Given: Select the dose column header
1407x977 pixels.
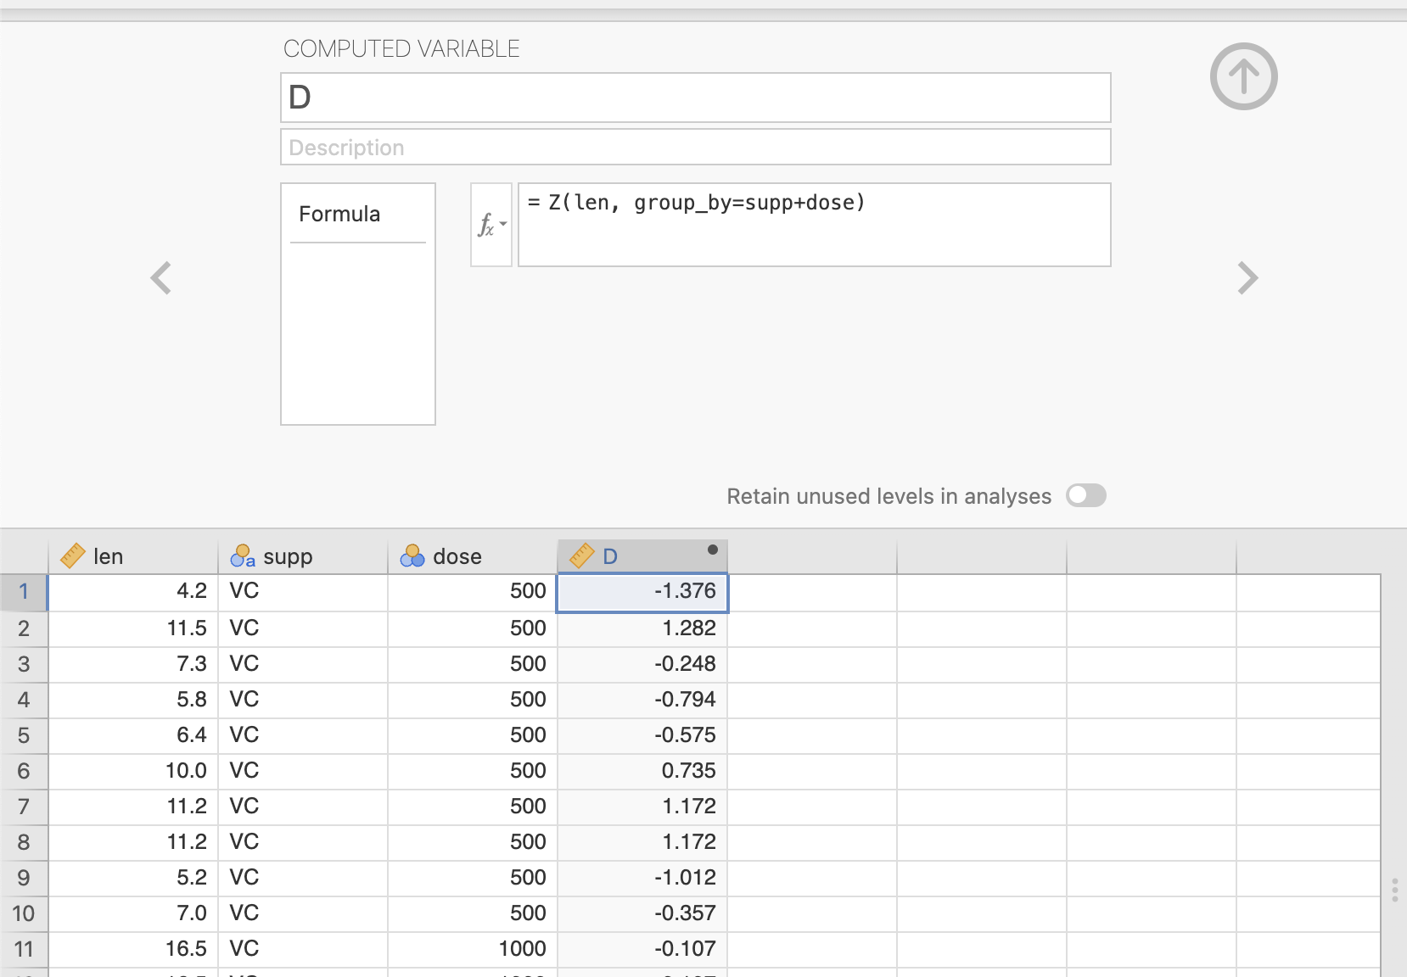Looking at the screenshot, I should click(x=473, y=556).
